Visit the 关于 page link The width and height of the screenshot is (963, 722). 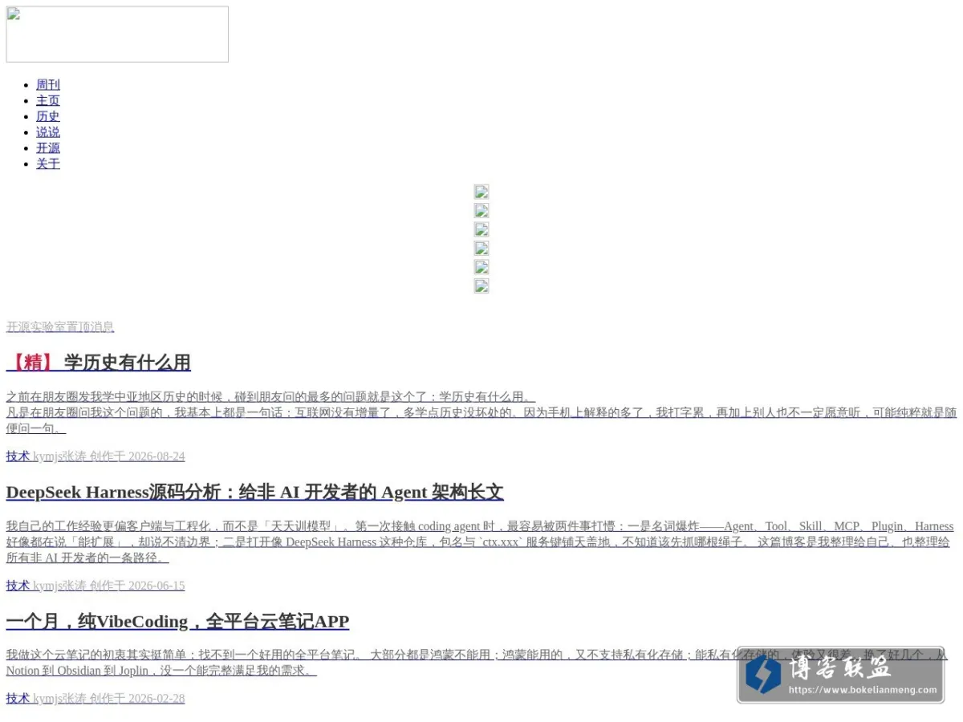pos(48,164)
